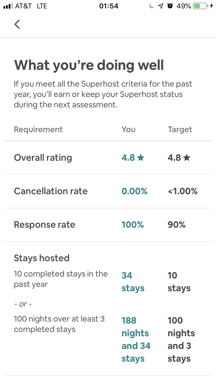Tap the dark star beside target rating
The image size is (216, 385).
point(187,158)
